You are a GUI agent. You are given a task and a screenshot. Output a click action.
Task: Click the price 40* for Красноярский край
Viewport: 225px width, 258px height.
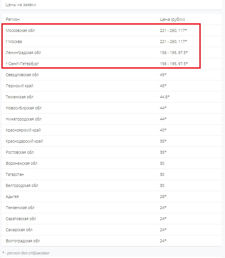click(163, 130)
